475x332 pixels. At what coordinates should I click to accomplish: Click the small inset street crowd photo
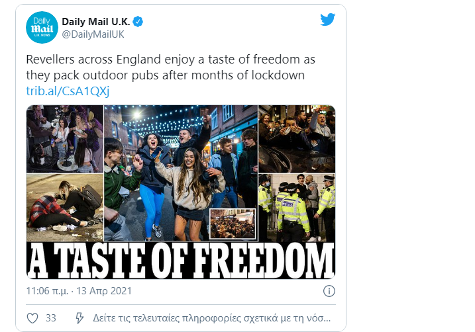tap(232, 224)
